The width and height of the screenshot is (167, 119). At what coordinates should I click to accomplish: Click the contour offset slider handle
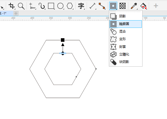pyautogui.click(x=63, y=53)
